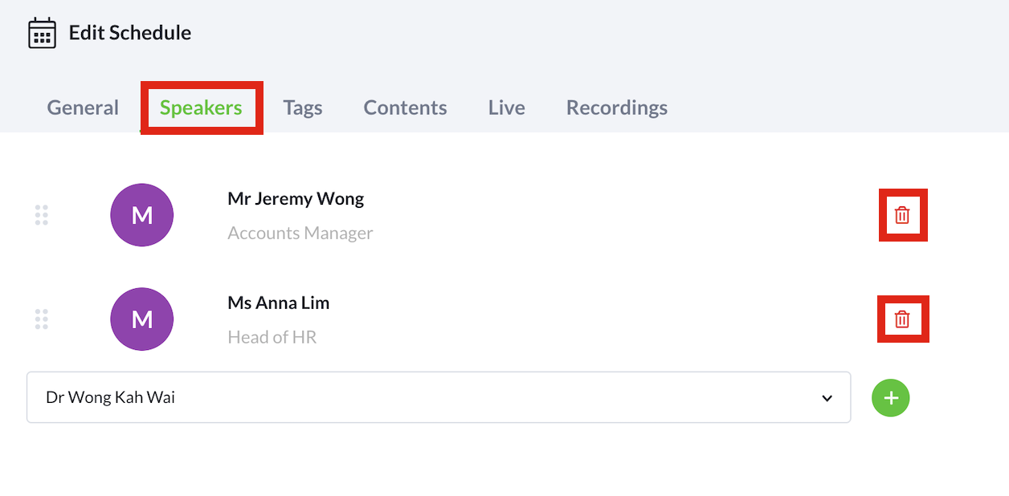This screenshot has width=1009, height=496.
Task: Click the drag handle beside Ms Anna Lim
Action: click(x=42, y=319)
